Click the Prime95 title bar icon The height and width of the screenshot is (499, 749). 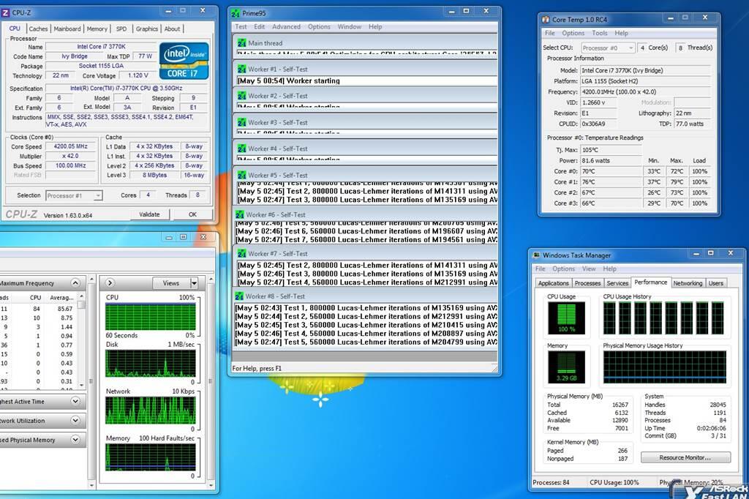(x=236, y=13)
